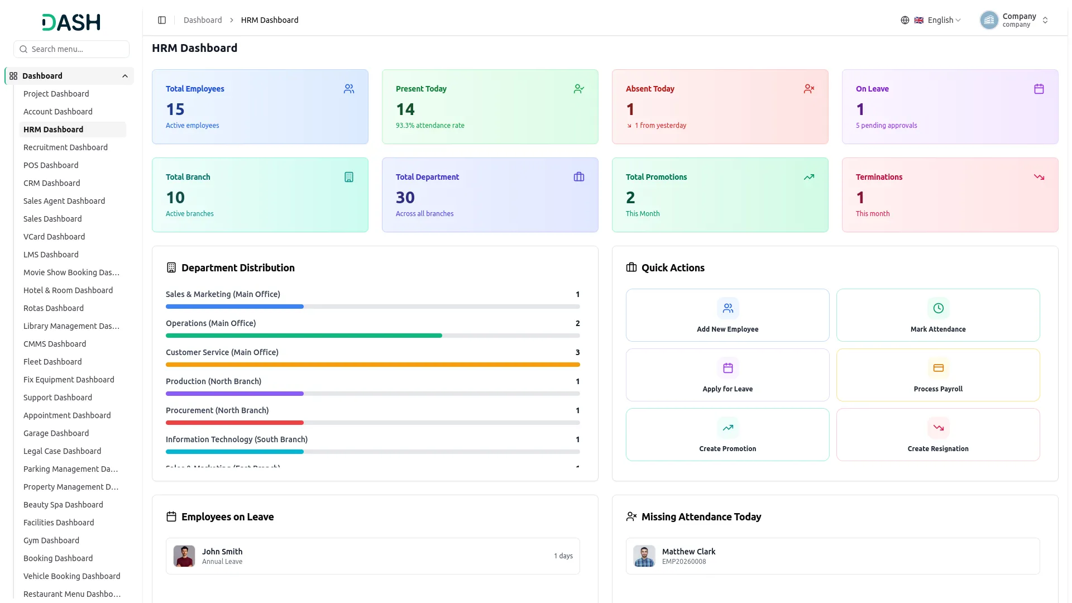
Task: Open Recruitment Dashboard from sidebar
Action: [65, 147]
